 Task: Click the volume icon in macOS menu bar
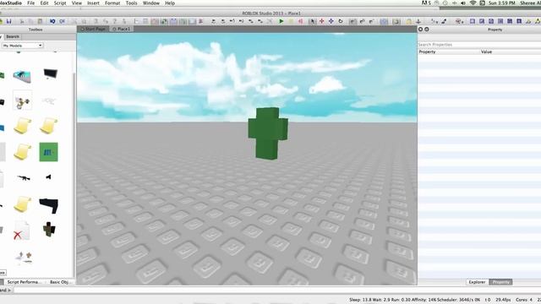(x=463, y=3)
